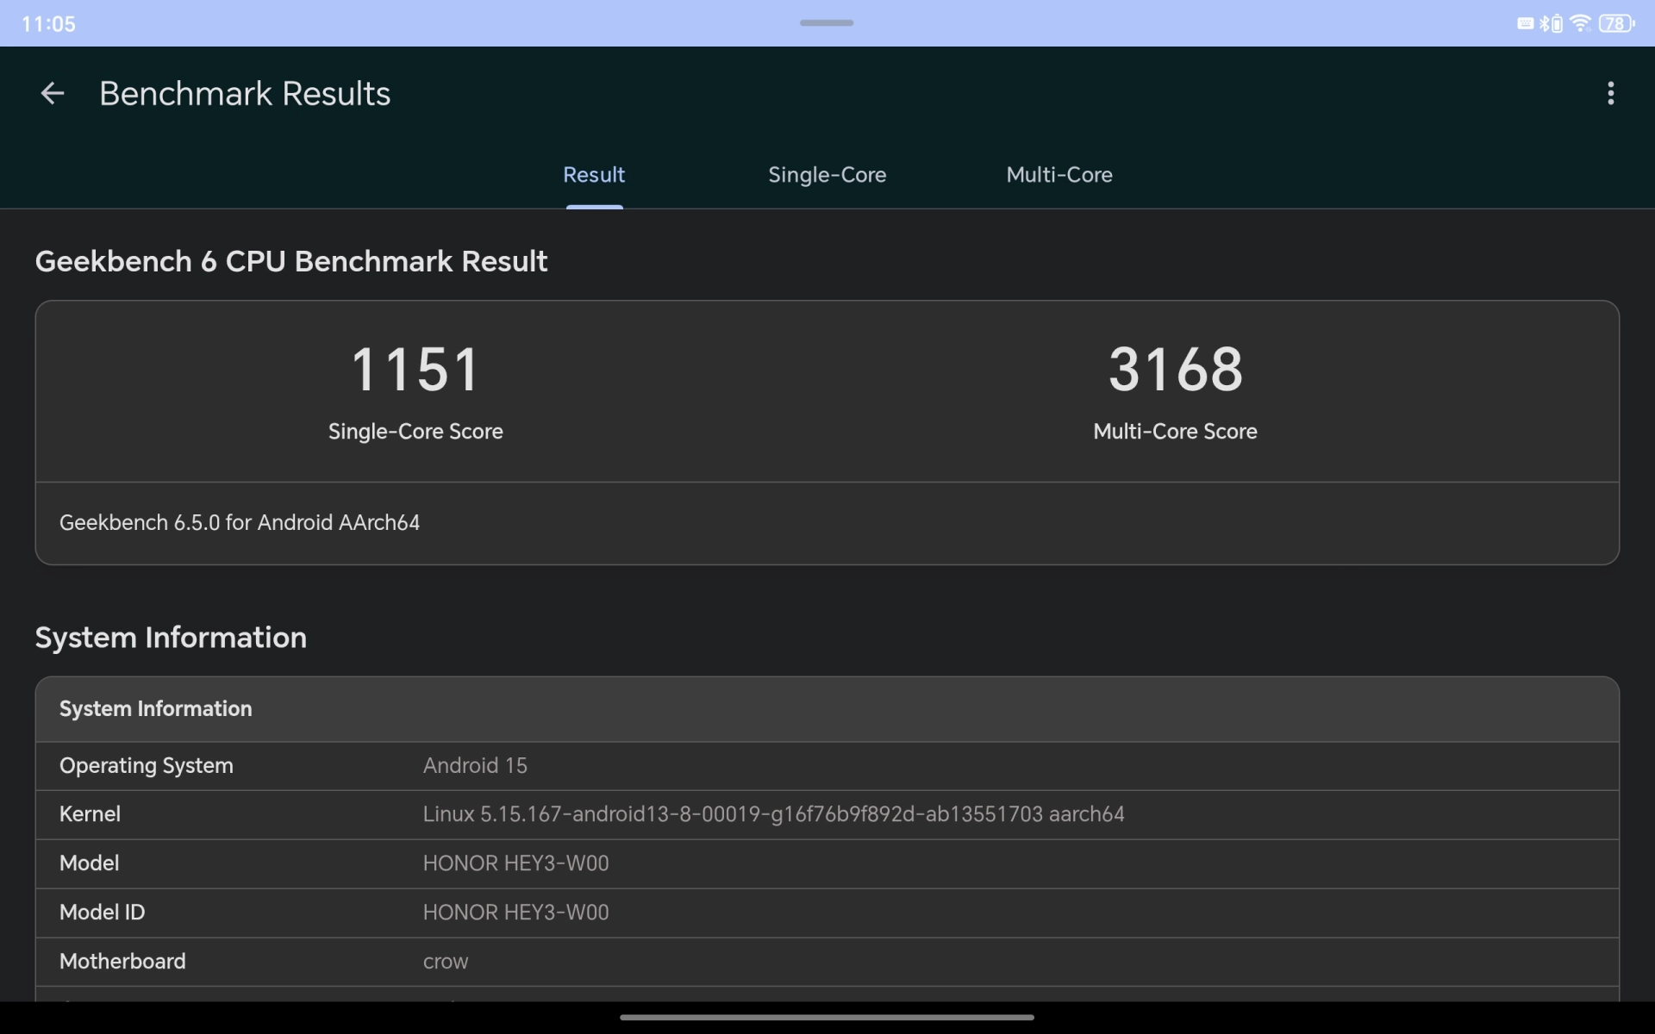This screenshot has width=1655, height=1034.
Task: Tap the Benchmark Results title
Action: pyautogui.click(x=245, y=93)
